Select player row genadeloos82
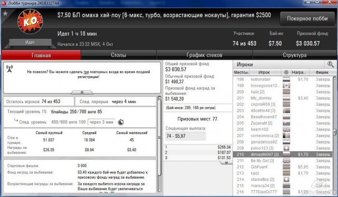This screenshot has height=197, width=338. click(282, 142)
